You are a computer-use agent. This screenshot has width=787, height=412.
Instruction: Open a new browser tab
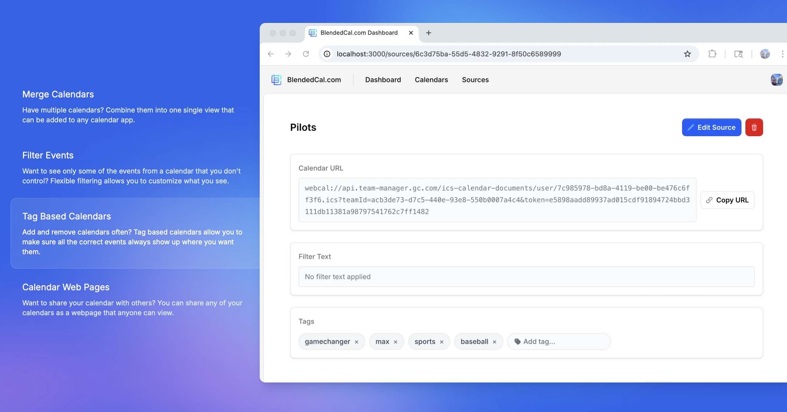[x=428, y=33]
